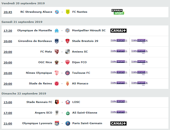The width and height of the screenshot is (170, 130).
Task: Click the FC Nantes yellow crest
Action: click(68, 12)
